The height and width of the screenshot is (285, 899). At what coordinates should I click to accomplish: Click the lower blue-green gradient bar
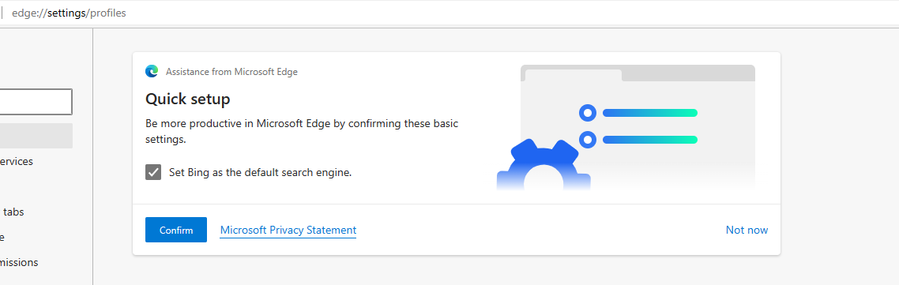click(650, 140)
